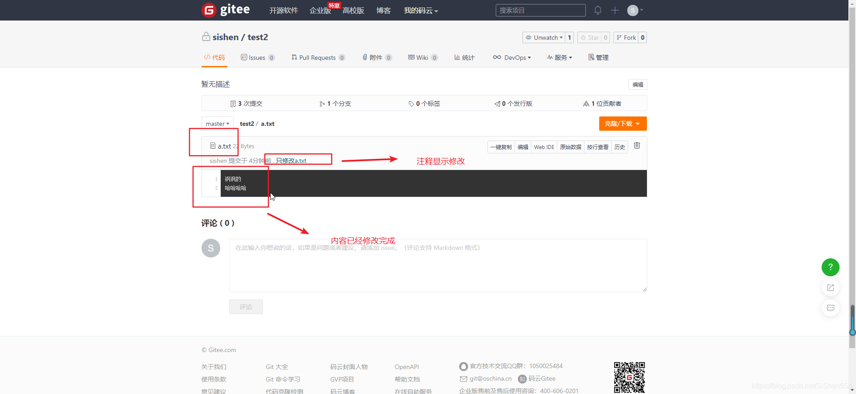Open 企业版 in top navigation
Screen dimensions: 856x394
(320, 10)
